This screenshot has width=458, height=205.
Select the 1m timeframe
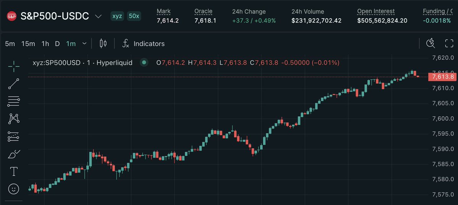pyautogui.click(x=71, y=44)
